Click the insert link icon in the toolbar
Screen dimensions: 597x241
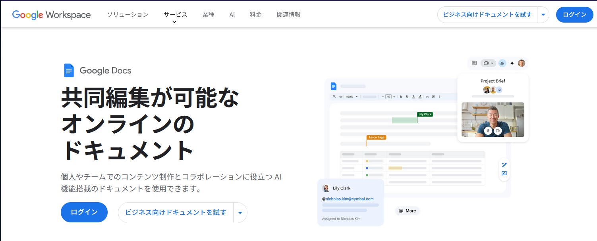coord(427,97)
